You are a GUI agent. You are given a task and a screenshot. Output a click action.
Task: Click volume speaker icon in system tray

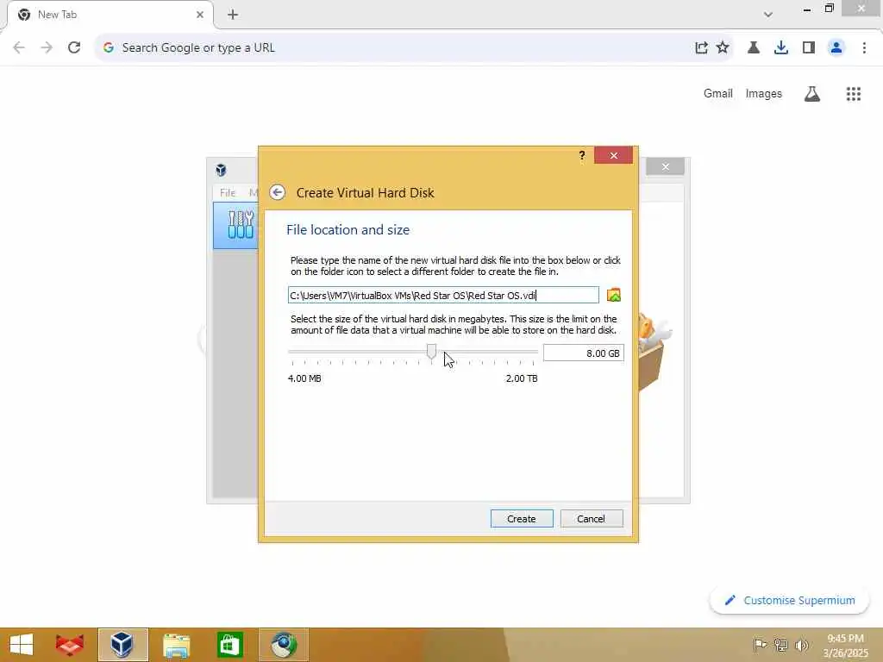pyautogui.click(x=801, y=645)
